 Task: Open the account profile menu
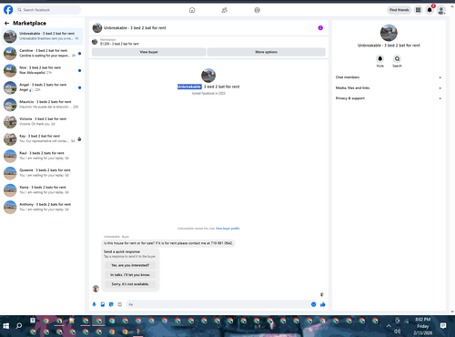click(441, 10)
